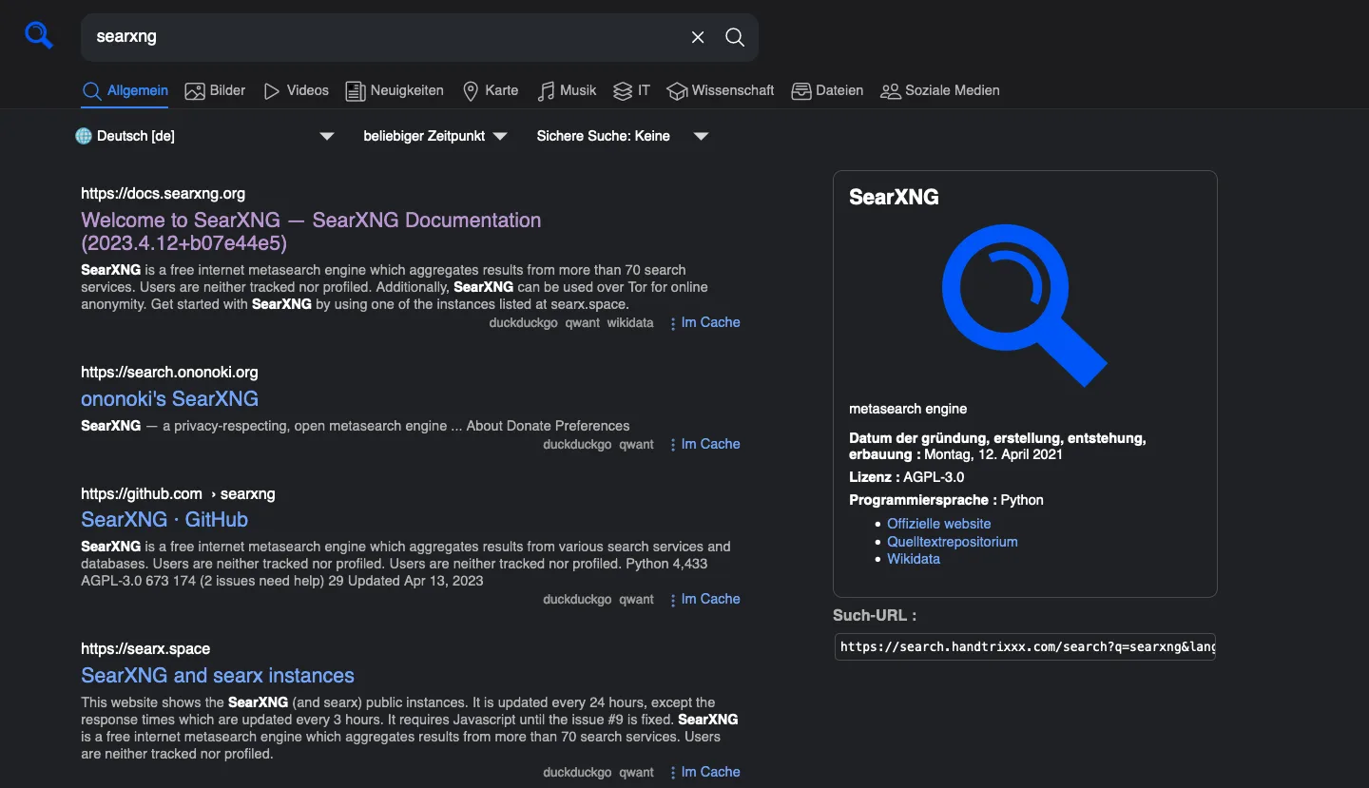Switch to the Videos tab
Image resolution: width=1369 pixels, height=788 pixels.
pos(297,90)
